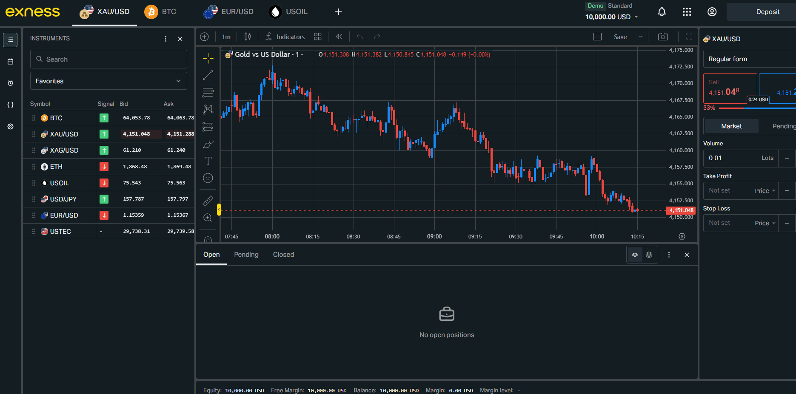Open the Closed positions tab
Screen dimensions: 796x394
(x=283, y=255)
